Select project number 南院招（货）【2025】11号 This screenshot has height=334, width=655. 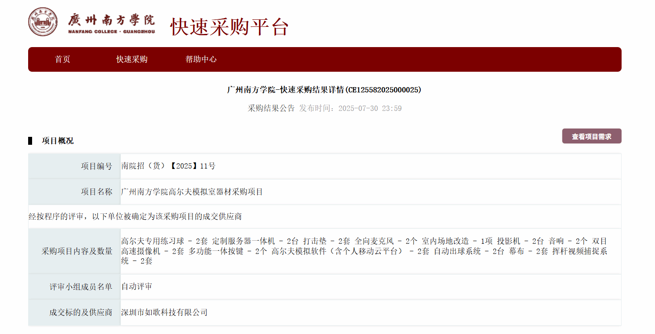(x=168, y=166)
